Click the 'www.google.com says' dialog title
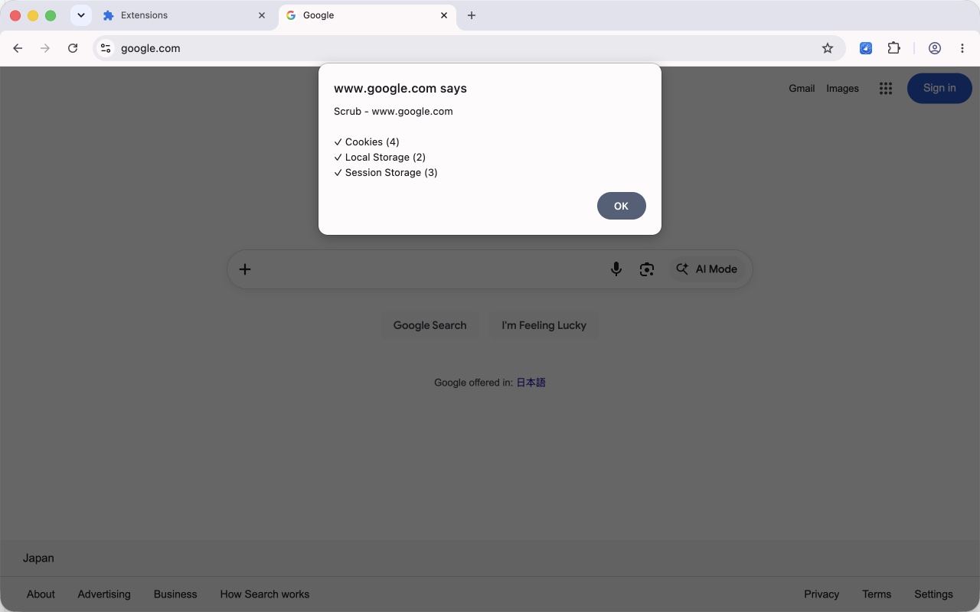980x612 pixels. pyautogui.click(x=400, y=89)
